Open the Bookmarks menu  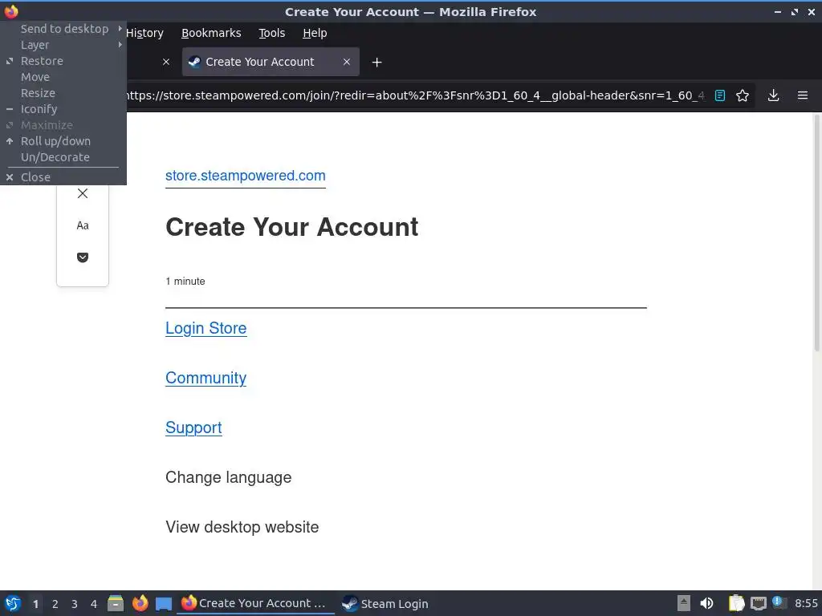(x=211, y=33)
